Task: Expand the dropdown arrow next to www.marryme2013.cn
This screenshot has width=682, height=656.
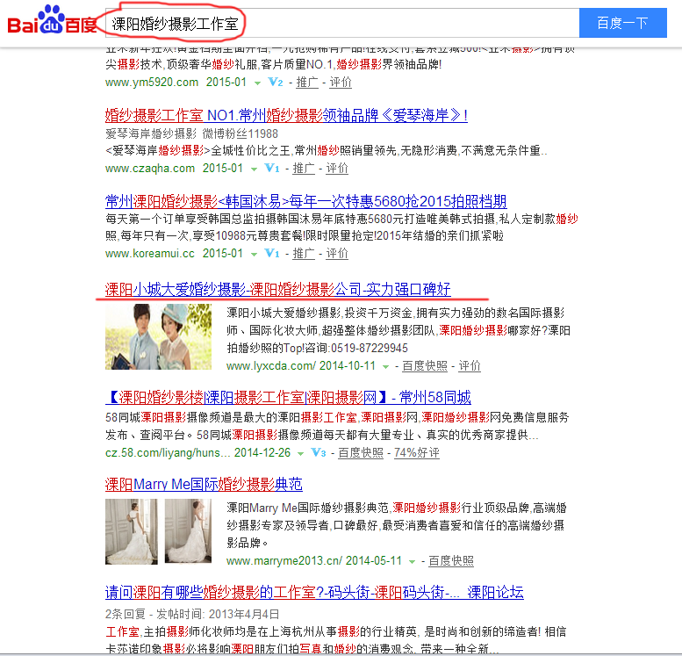Action: coord(412,561)
